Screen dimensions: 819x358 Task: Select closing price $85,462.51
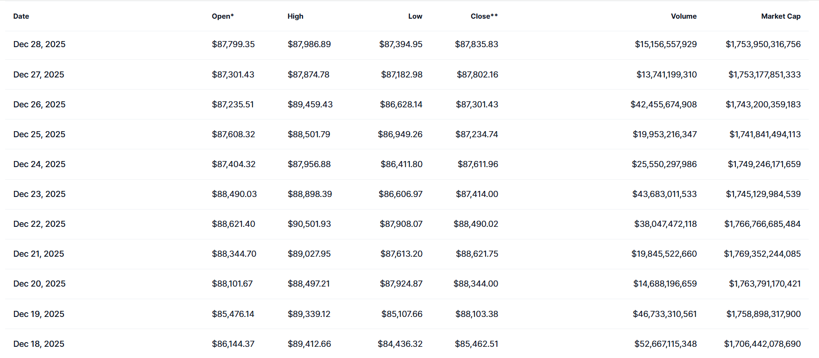pyautogui.click(x=476, y=344)
